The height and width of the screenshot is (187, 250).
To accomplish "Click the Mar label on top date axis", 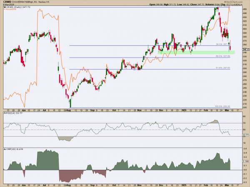I will pyautogui.click(x=227, y=110).
